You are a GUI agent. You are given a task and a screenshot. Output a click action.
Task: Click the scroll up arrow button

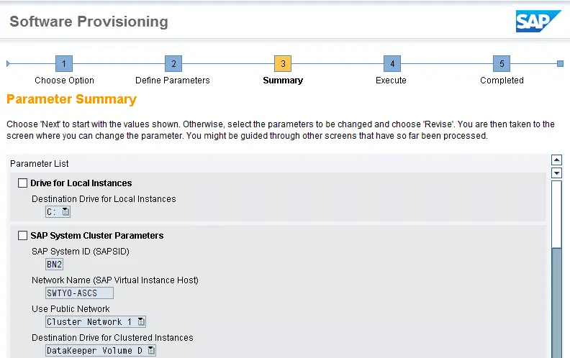pyautogui.click(x=556, y=160)
